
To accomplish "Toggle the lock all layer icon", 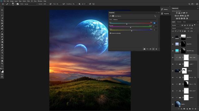I will (x=185, y=31).
